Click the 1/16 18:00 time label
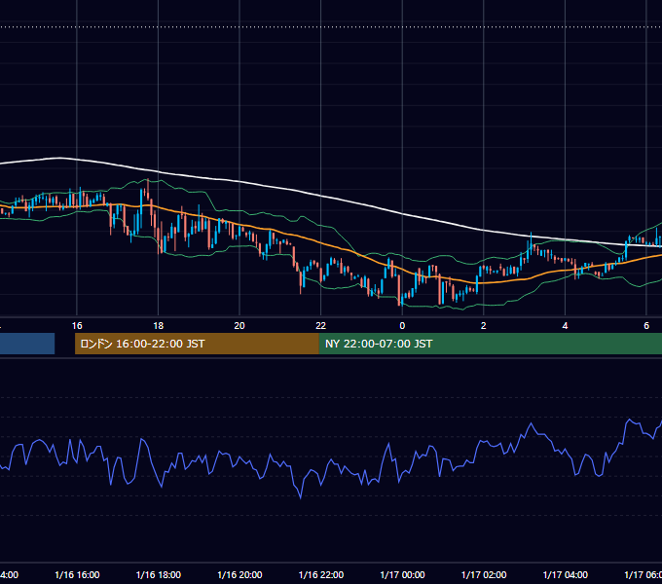 coord(159,574)
